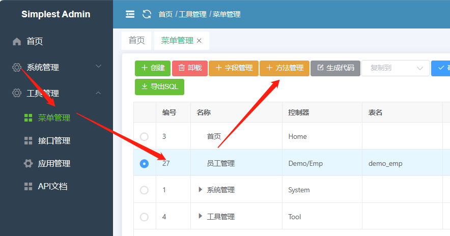Viewport: 450px width, 236px height.
Task: Click the 导出SQL button
Action: click(x=159, y=87)
